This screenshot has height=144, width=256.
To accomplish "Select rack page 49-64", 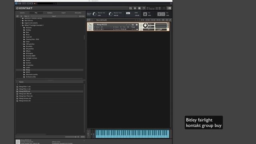I will (x=158, y=20).
